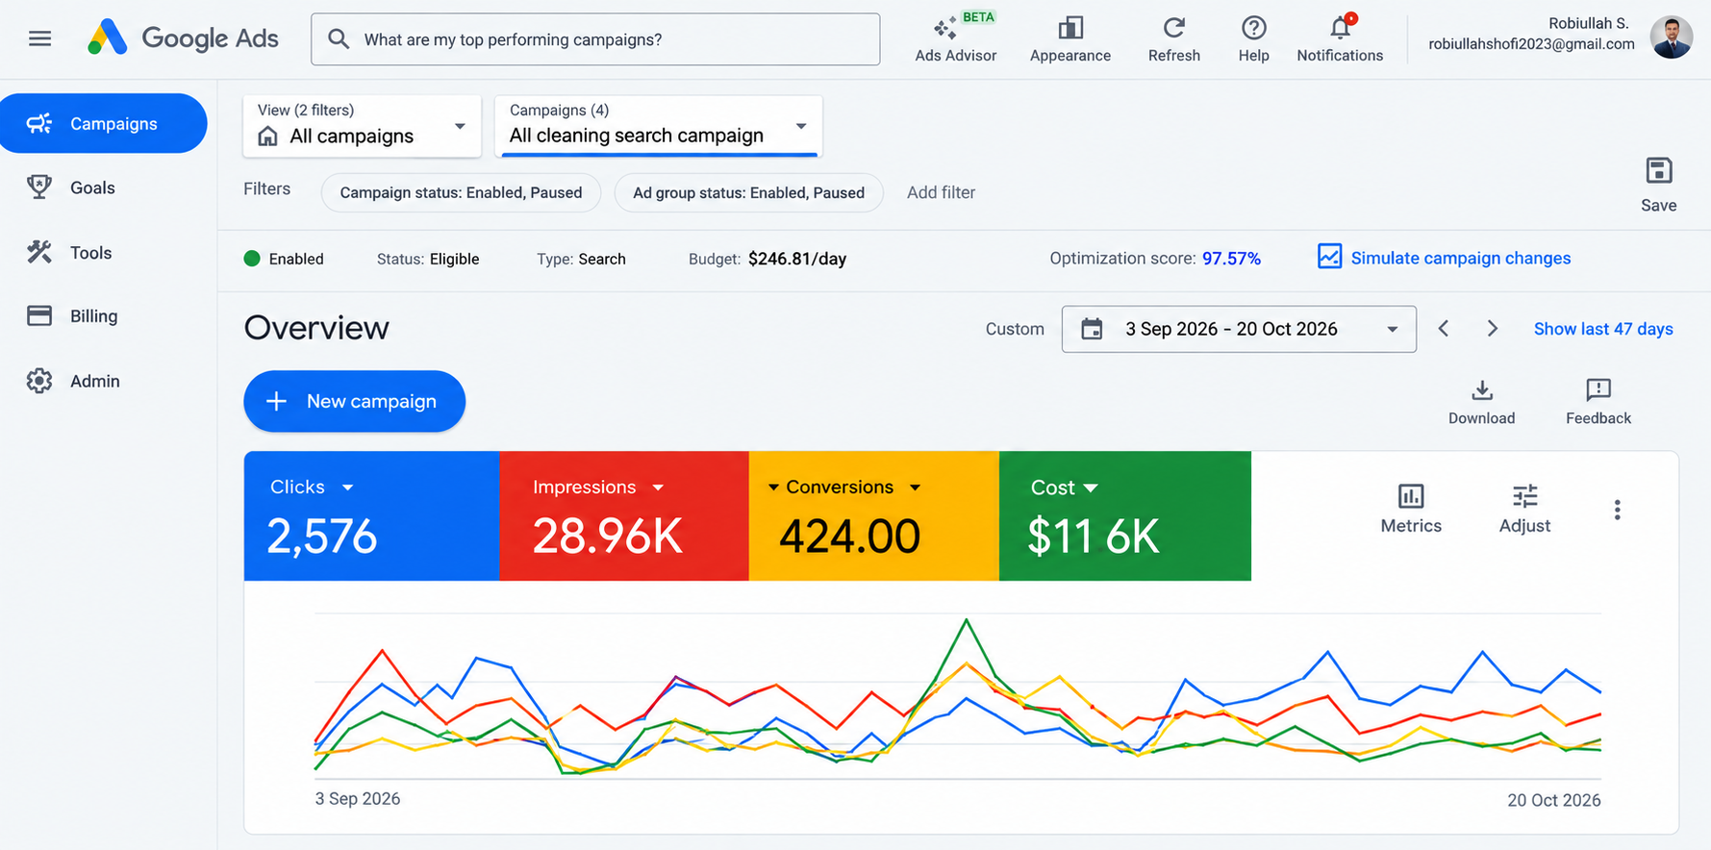Go to next date range
1711x850 pixels.
(x=1492, y=329)
